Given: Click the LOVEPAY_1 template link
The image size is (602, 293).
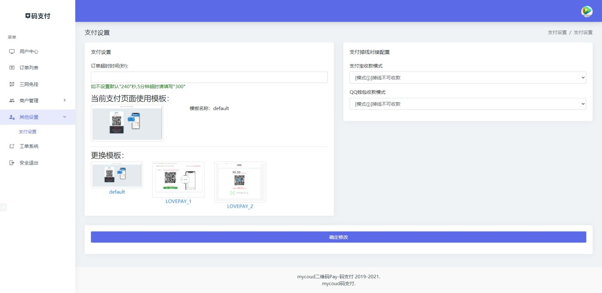Looking at the screenshot, I should tap(178, 201).
